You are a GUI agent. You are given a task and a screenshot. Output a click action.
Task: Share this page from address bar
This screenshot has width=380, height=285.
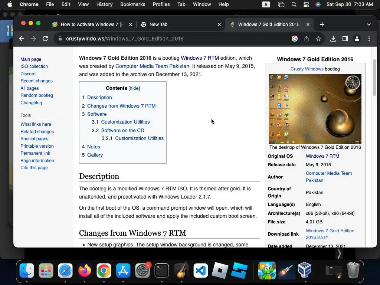(x=307, y=39)
